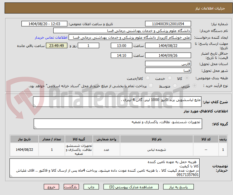
Task: Click the countdown timer 23:49:49 field
Action: (x=56, y=46)
